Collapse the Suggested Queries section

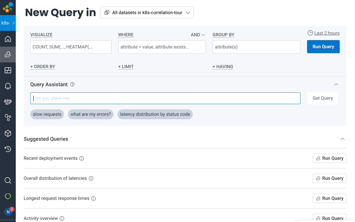[x=343, y=139]
